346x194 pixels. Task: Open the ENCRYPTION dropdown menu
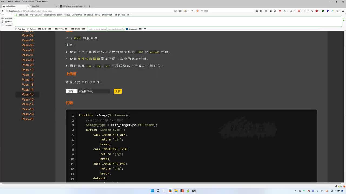(108, 15)
